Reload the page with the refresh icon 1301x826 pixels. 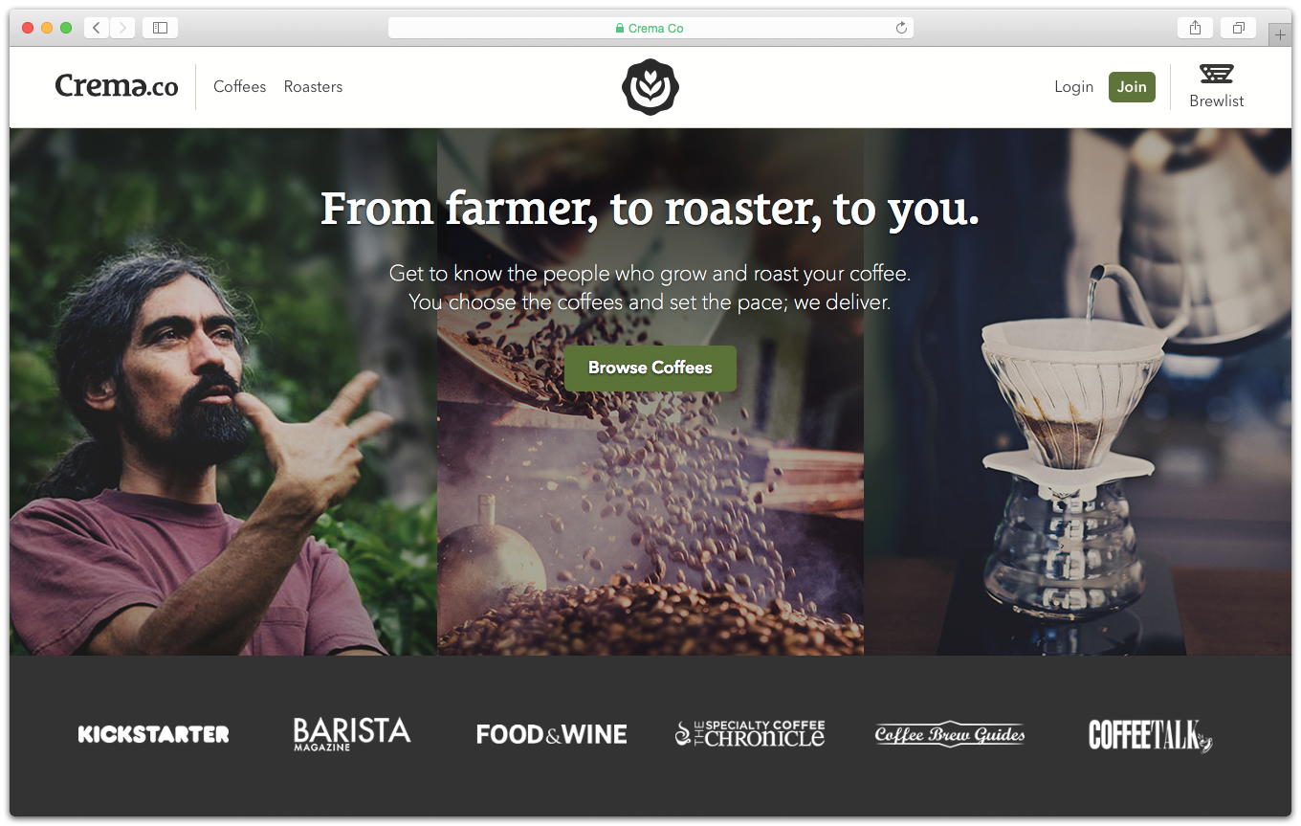click(x=901, y=28)
